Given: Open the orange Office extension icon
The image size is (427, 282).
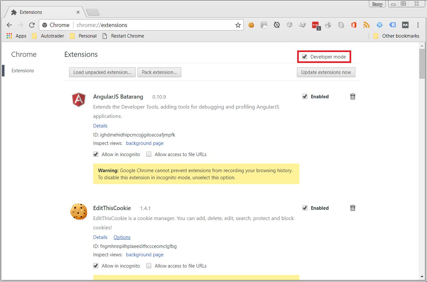Looking at the screenshot, I should [x=354, y=25].
